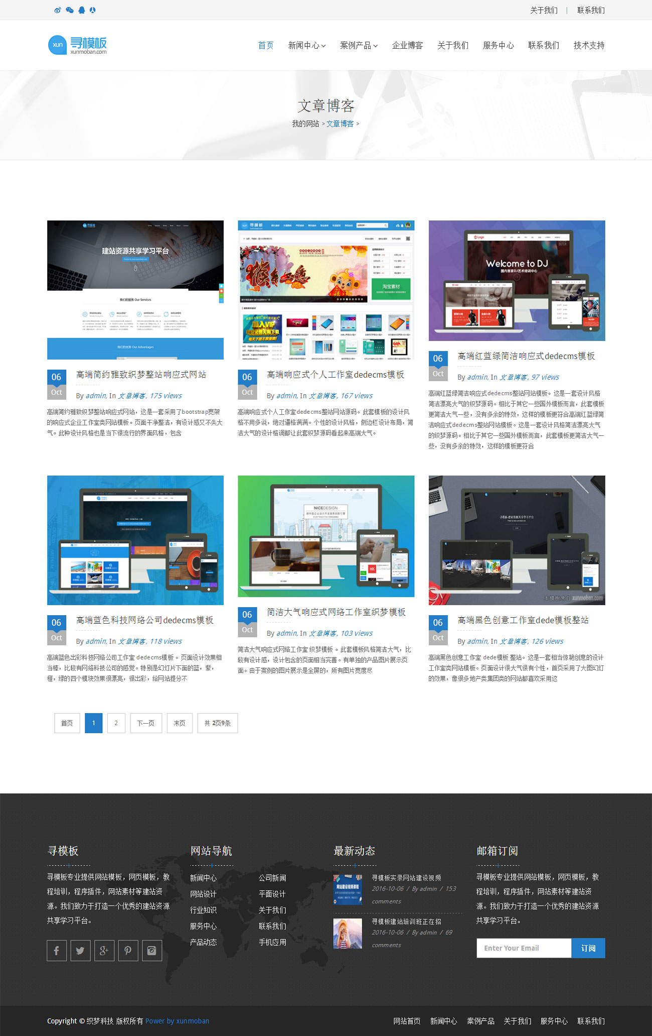The image size is (652, 1036).
Task: Go to page 2 in pagination
Action: pos(116,723)
